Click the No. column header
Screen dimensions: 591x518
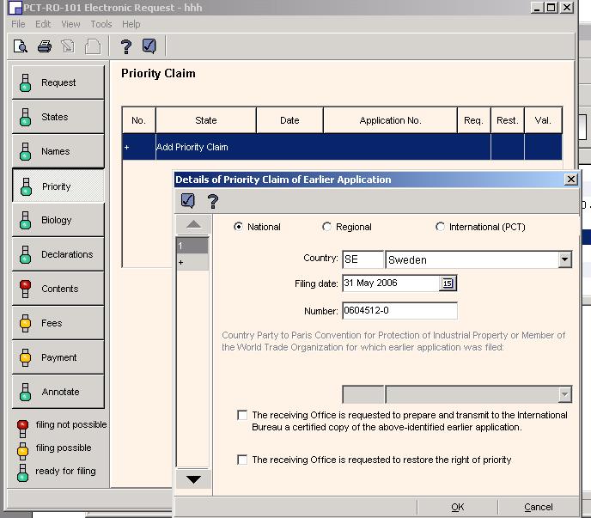(x=138, y=120)
